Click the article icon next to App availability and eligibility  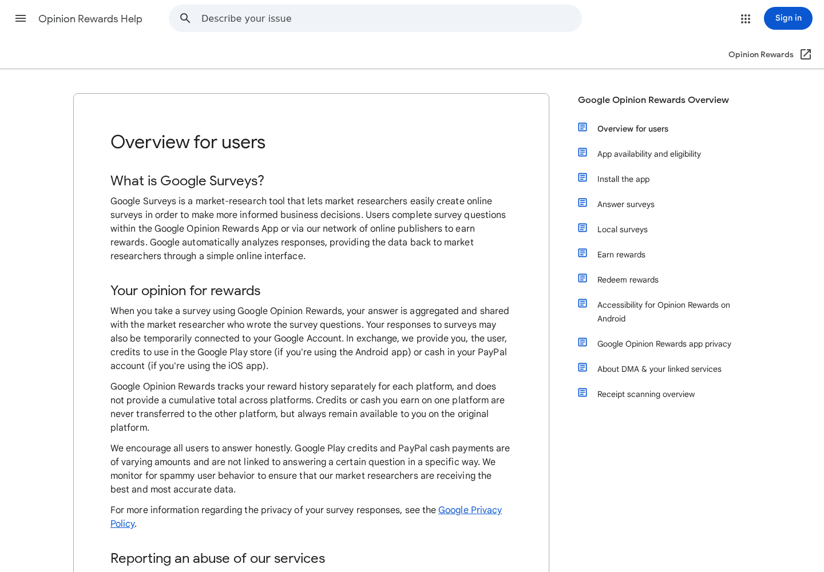pyautogui.click(x=583, y=152)
